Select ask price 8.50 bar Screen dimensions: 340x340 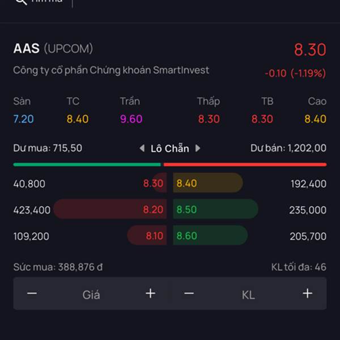click(215, 210)
